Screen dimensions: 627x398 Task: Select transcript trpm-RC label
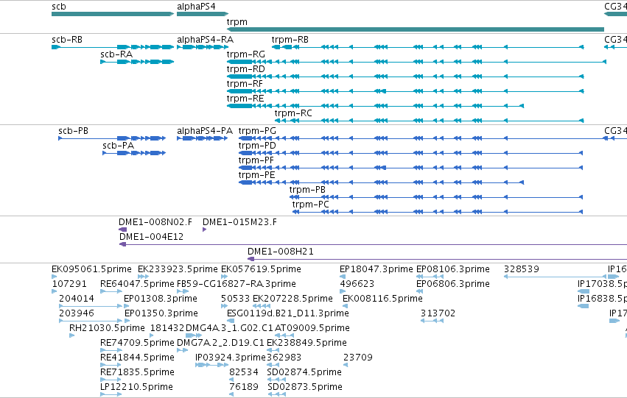(293, 113)
